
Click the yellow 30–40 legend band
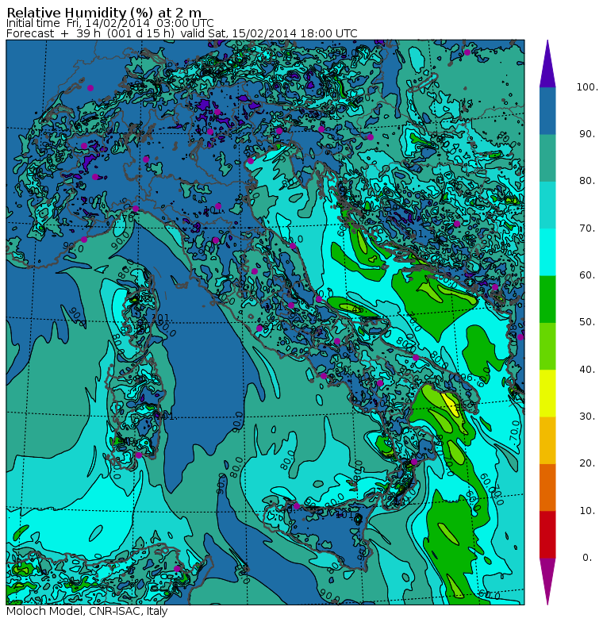[x=547, y=394]
